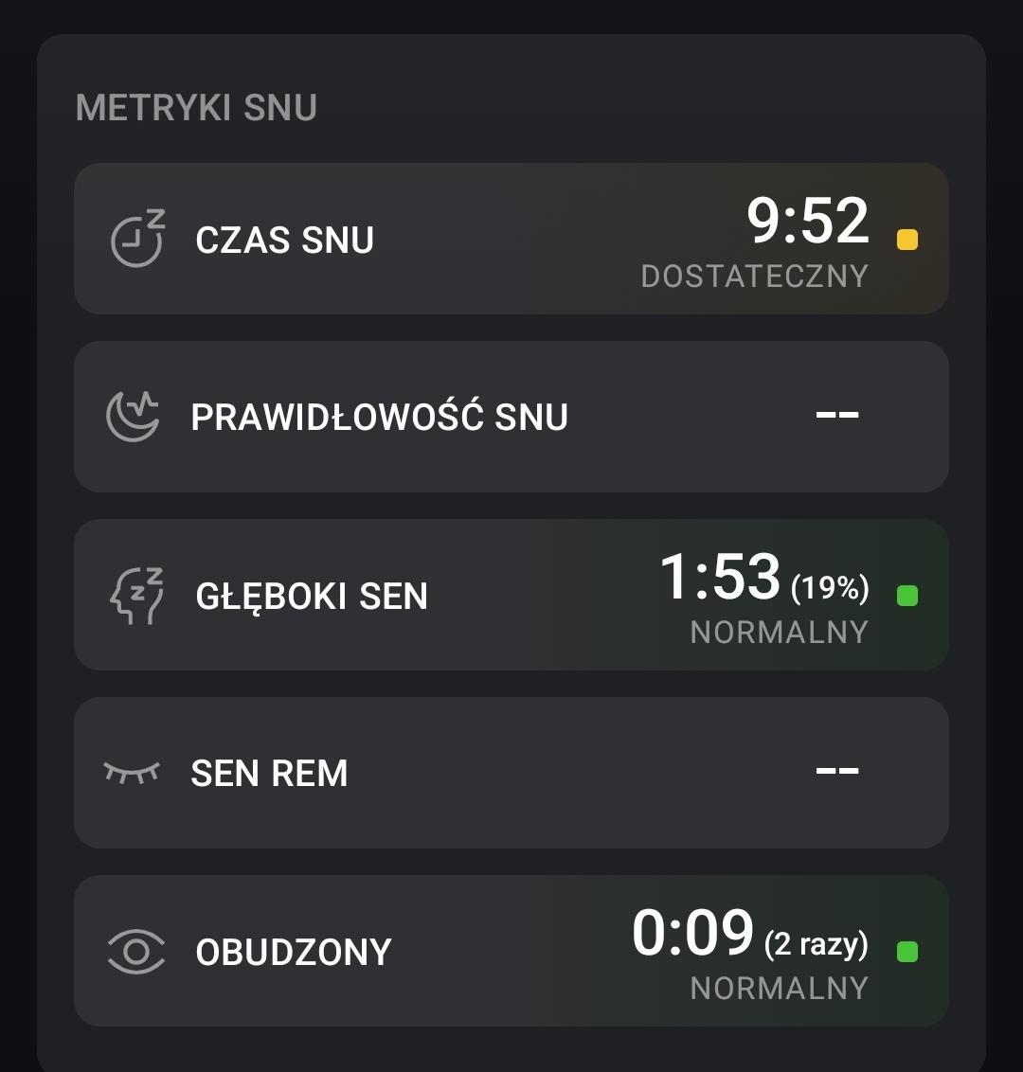The width and height of the screenshot is (1023, 1072).
Task: Click the open eye awake icon
Action: [136, 952]
